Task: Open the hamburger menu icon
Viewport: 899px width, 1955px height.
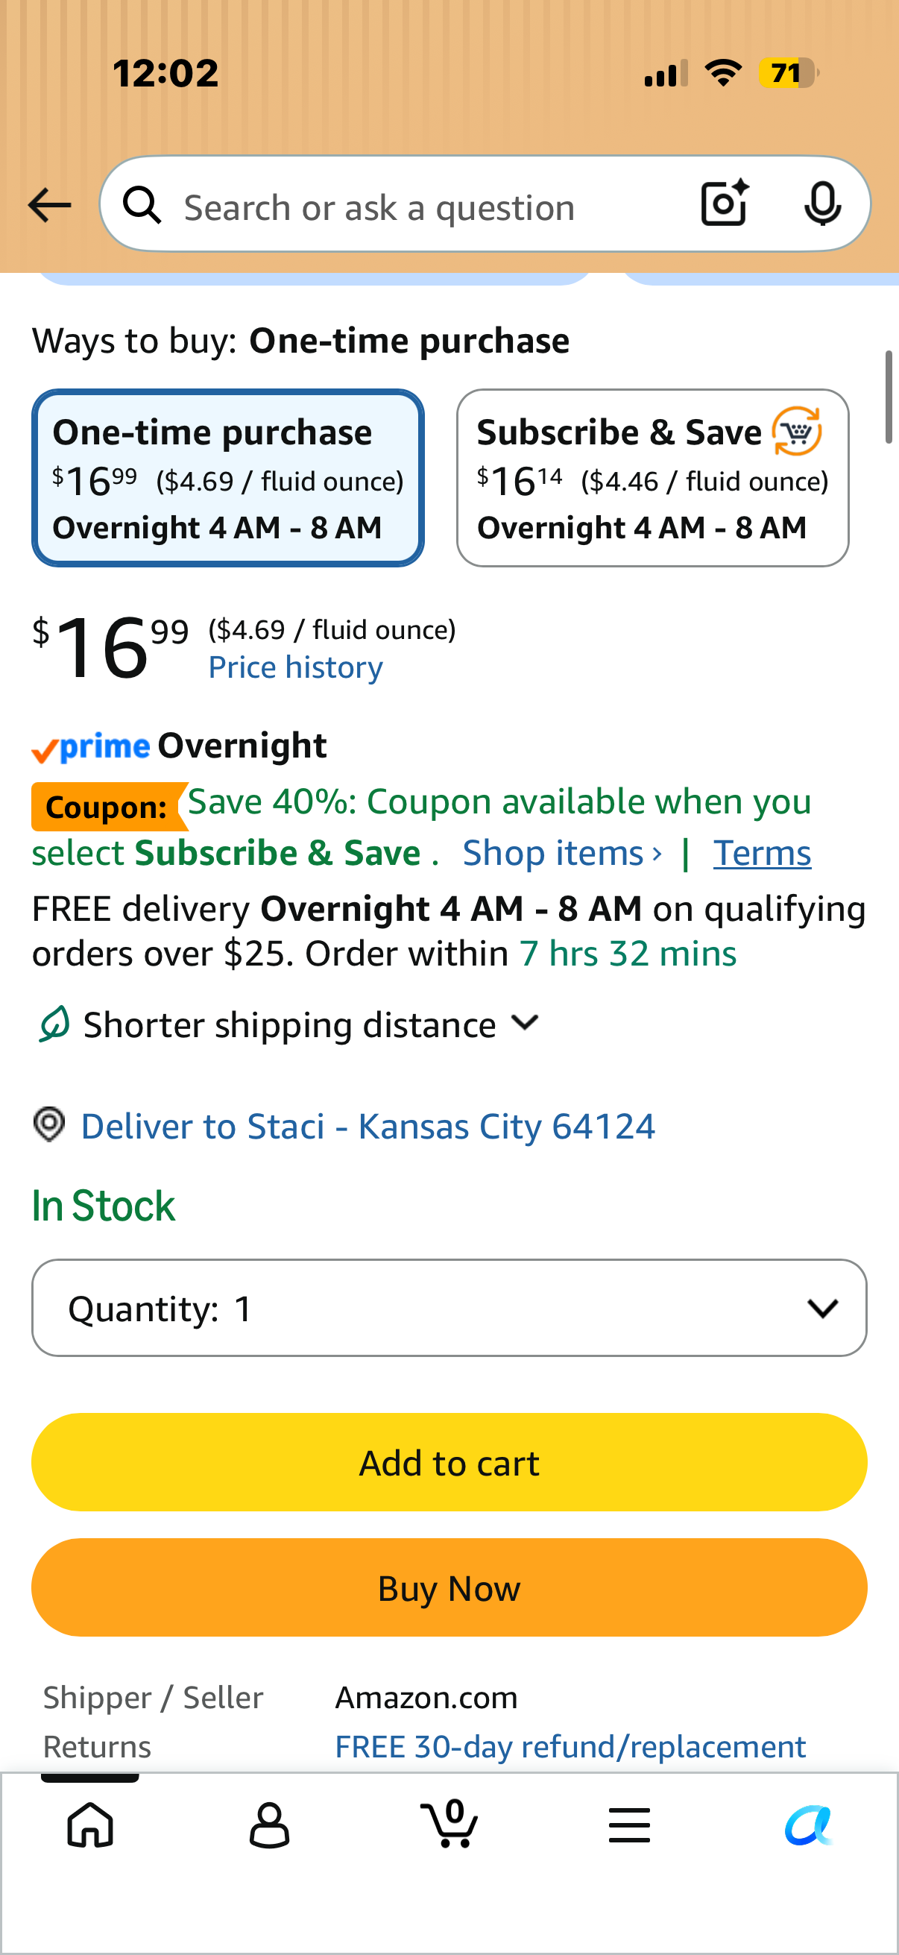Action: (629, 1825)
